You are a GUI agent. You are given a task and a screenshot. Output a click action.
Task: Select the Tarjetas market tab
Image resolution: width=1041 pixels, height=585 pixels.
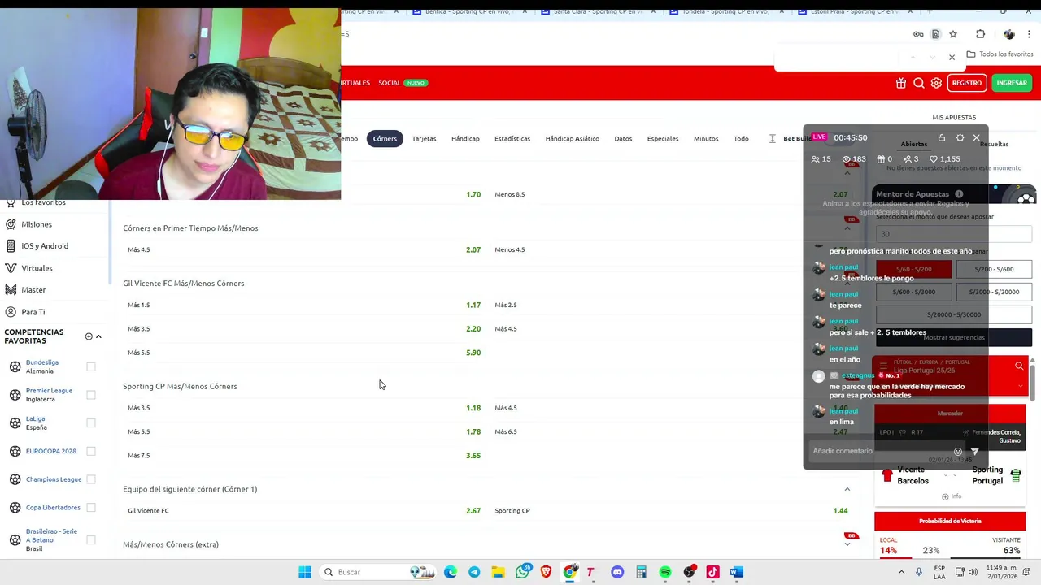(424, 139)
